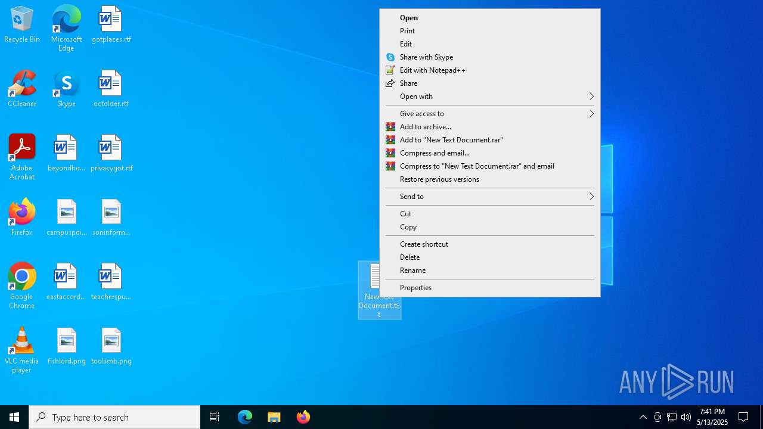Choose Edit in the context menu

(x=490, y=44)
